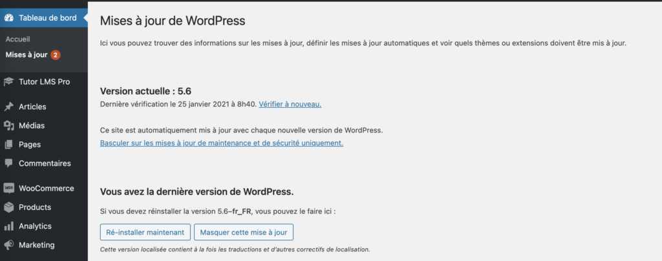This screenshot has height=261, width=662.
Task: Click the Vérifier à nouveau link
Action: click(290, 104)
